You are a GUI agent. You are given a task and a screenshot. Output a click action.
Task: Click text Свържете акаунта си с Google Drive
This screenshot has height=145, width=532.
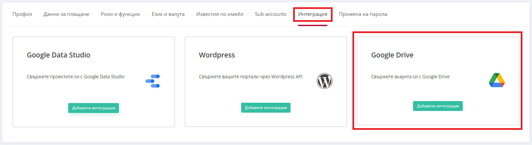[x=410, y=77]
